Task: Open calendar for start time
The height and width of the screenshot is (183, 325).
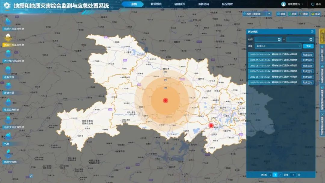Action: 279,39
